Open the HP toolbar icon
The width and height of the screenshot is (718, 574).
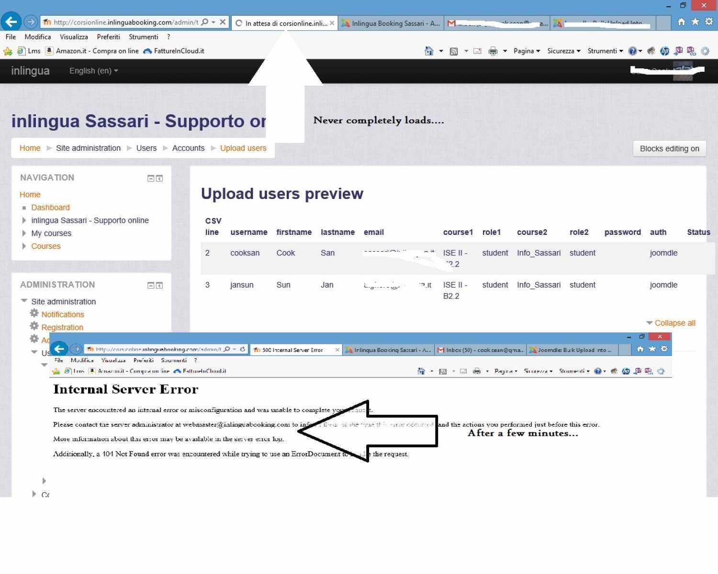(x=664, y=51)
